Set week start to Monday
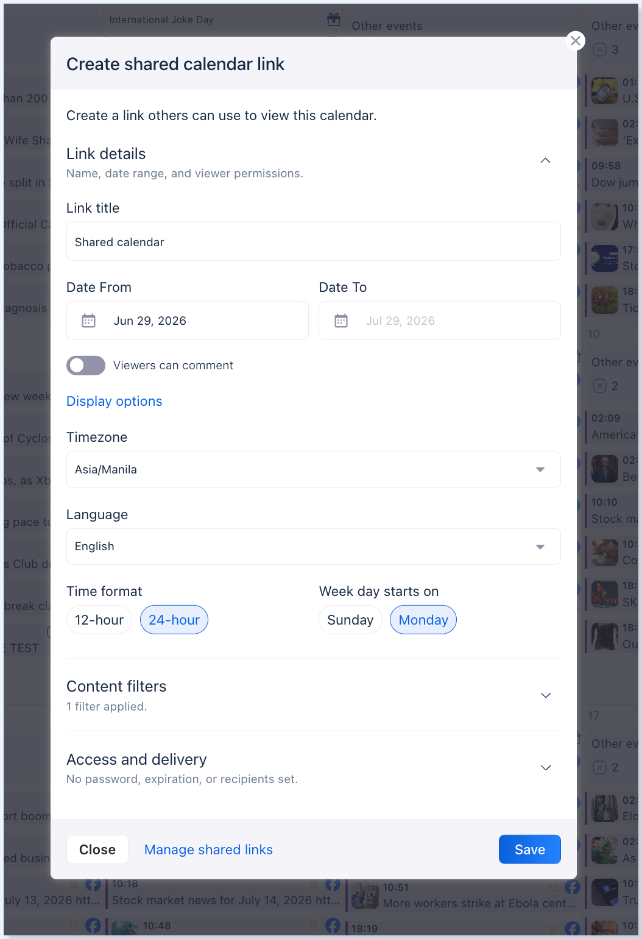 click(x=423, y=620)
